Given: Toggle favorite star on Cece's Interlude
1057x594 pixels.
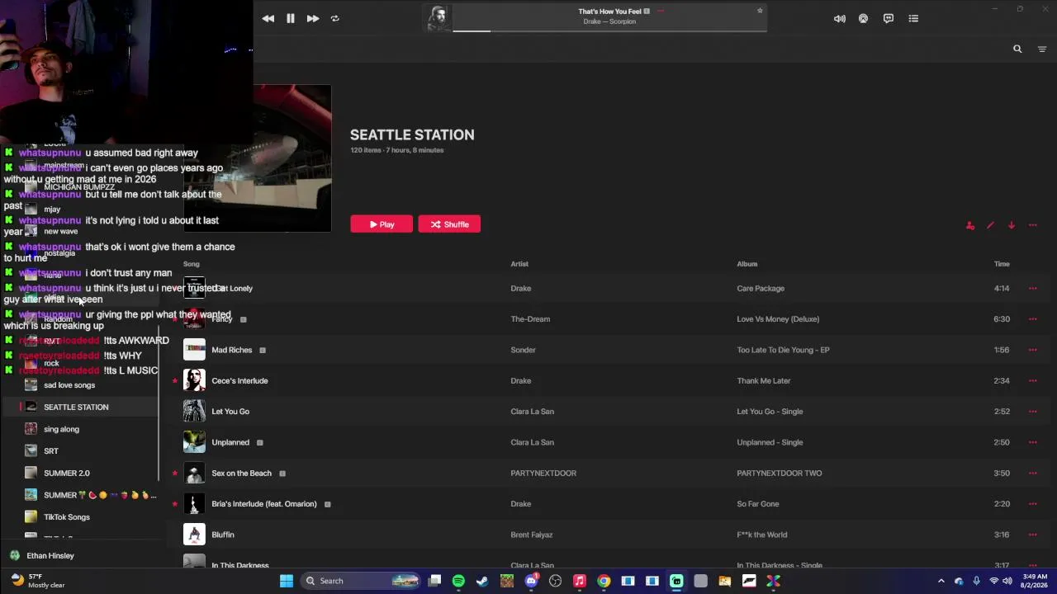Looking at the screenshot, I should pos(175,381).
